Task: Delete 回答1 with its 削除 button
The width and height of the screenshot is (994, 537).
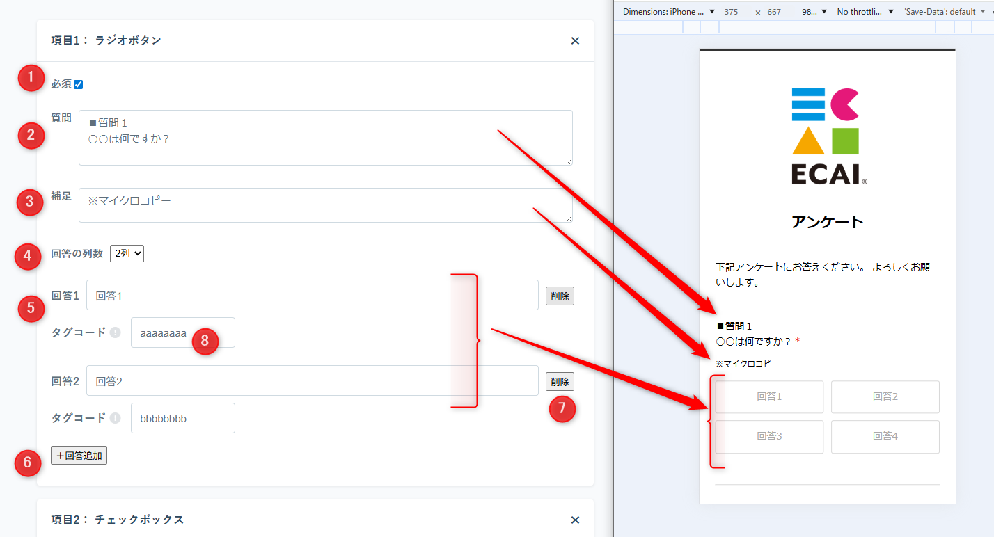Action: [560, 296]
